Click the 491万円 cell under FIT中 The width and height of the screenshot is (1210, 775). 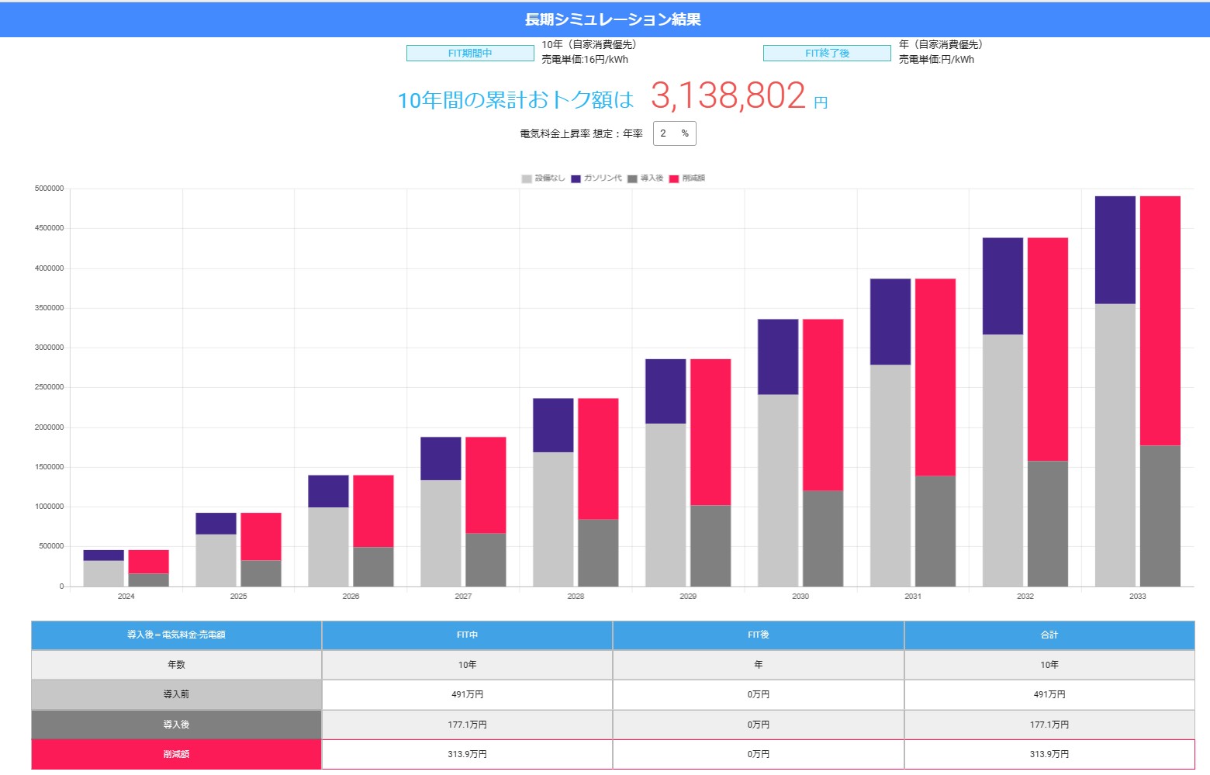[467, 694]
